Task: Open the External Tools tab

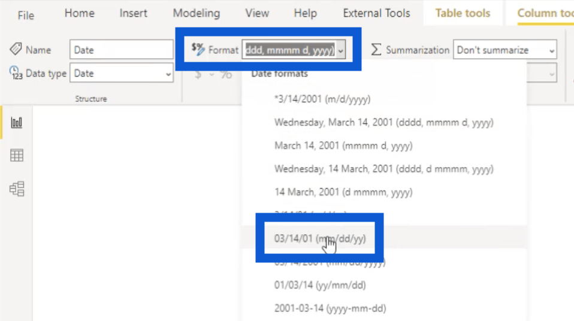Action: click(x=376, y=13)
